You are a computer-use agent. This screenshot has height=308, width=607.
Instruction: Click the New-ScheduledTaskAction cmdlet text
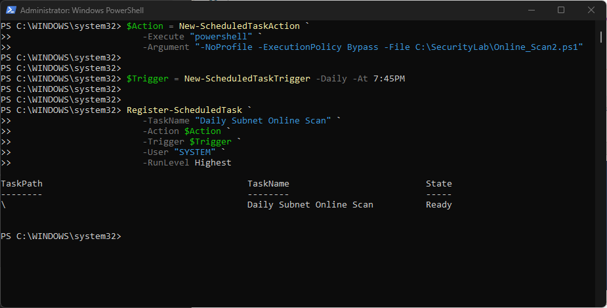pyautogui.click(x=240, y=26)
